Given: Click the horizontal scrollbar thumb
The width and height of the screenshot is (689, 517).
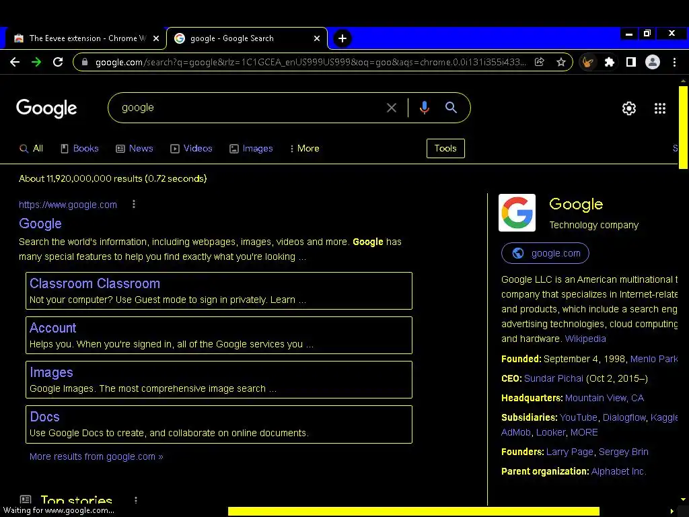Looking at the screenshot, I should point(414,512).
